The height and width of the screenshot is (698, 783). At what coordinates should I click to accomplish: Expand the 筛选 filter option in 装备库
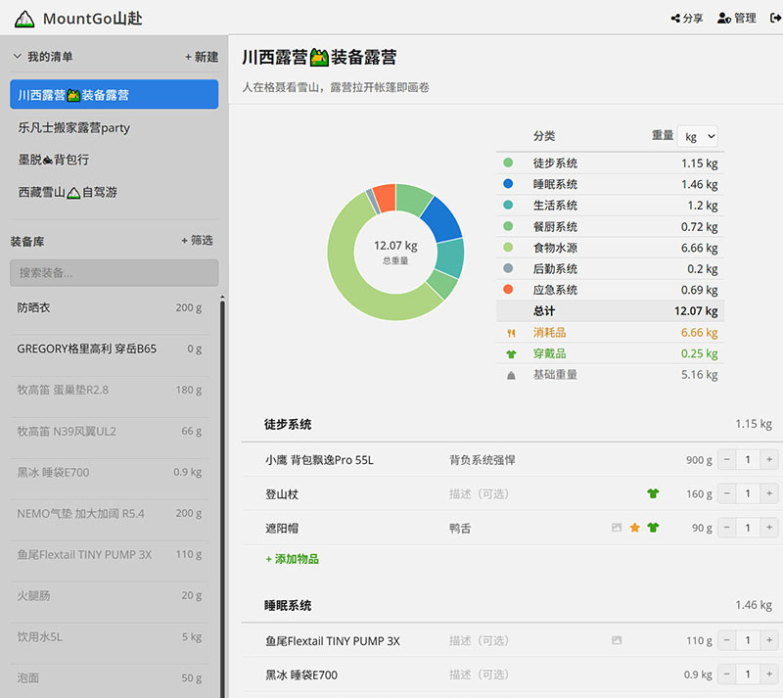197,241
